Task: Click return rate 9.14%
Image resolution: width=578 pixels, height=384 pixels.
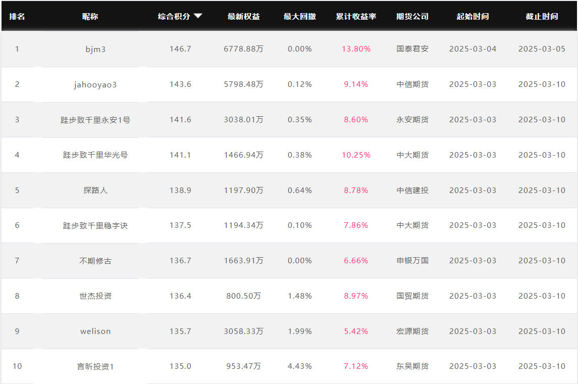Action: pyautogui.click(x=356, y=84)
